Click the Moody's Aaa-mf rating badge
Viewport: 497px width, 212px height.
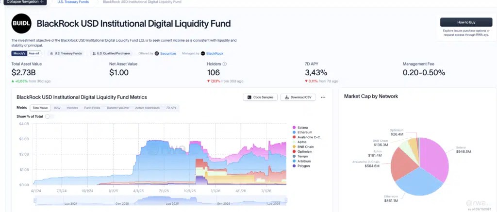26,53
